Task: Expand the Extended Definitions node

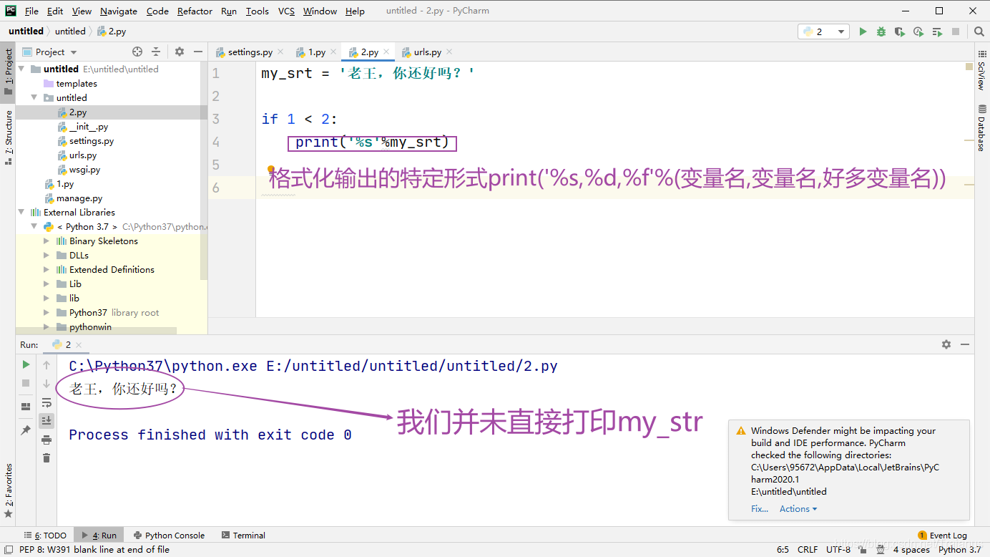Action: (x=46, y=270)
